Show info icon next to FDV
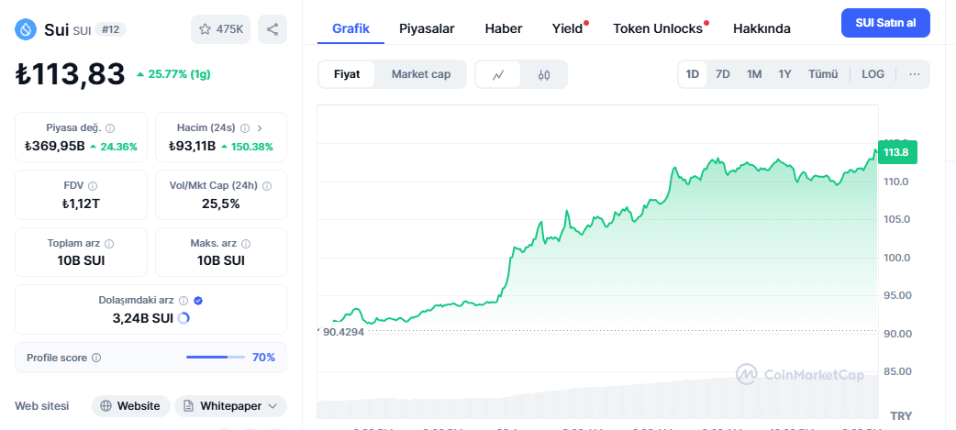The width and height of the screenshot is (956, 430). tap(93, 186)
